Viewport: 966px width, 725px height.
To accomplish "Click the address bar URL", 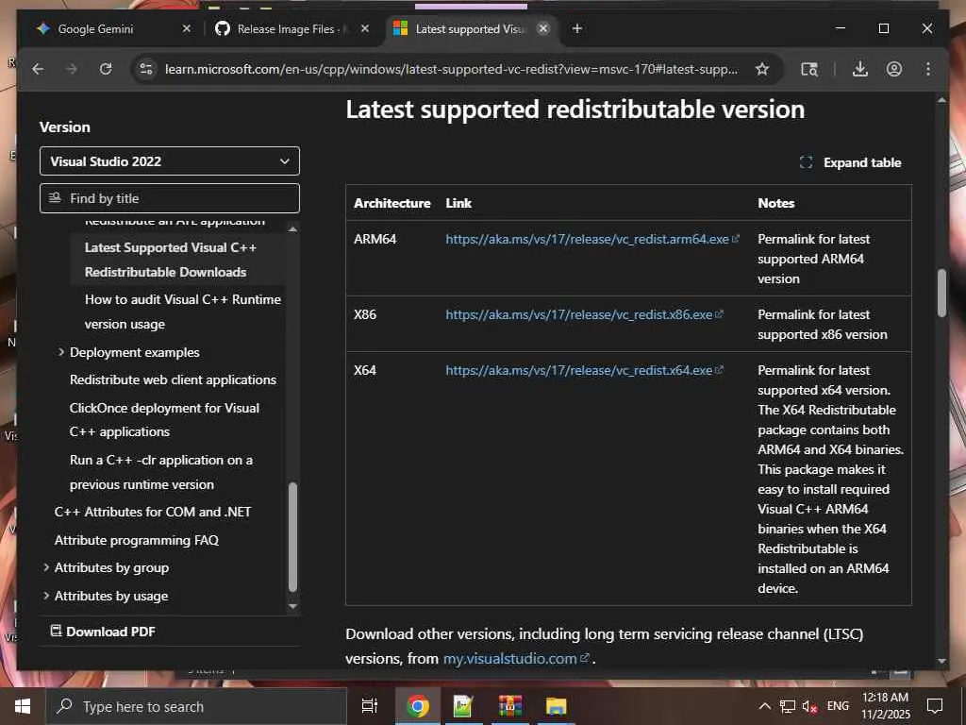I will (451, 69).
